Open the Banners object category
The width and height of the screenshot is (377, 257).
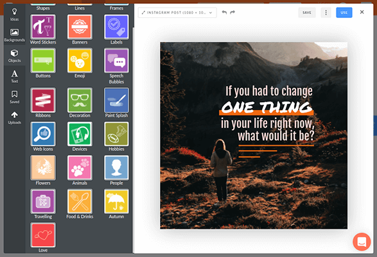(x=80, y=27)
